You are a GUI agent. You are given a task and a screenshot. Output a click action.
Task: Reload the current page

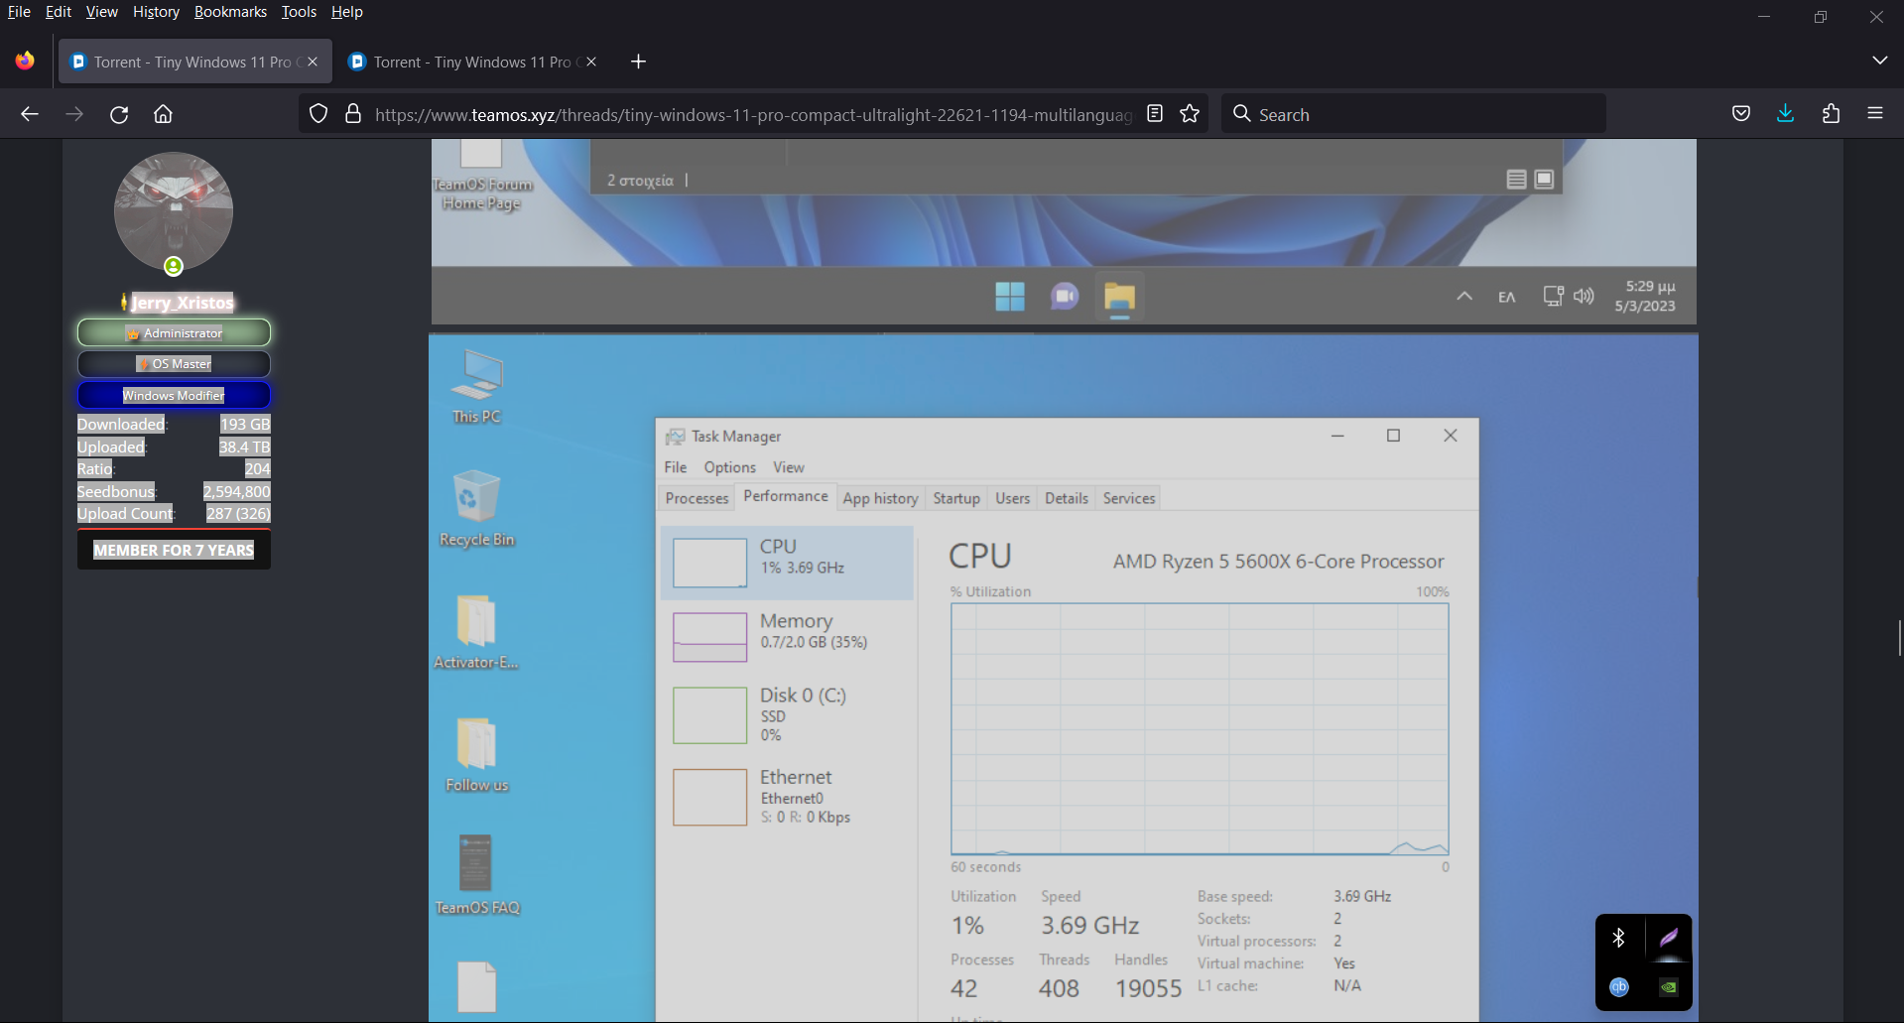[x=119, y=114]
